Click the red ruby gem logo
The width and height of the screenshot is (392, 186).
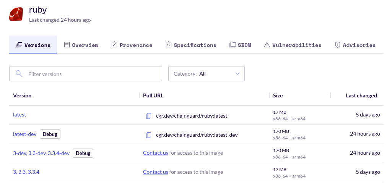[16, 14]
